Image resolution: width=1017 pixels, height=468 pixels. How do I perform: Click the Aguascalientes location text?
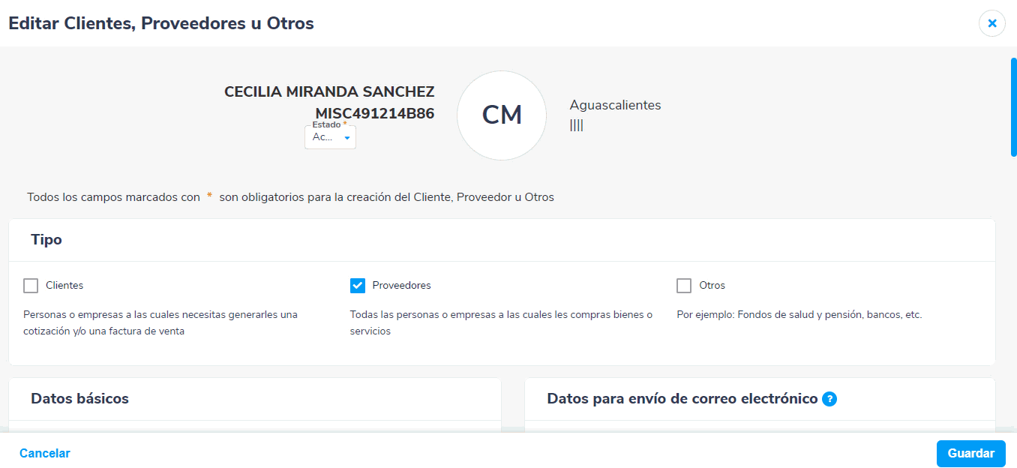coord(615,106)
